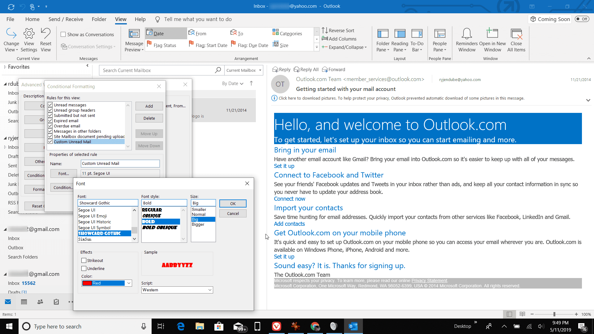Enable Strikeout effect checkbox

coord(84,260)
